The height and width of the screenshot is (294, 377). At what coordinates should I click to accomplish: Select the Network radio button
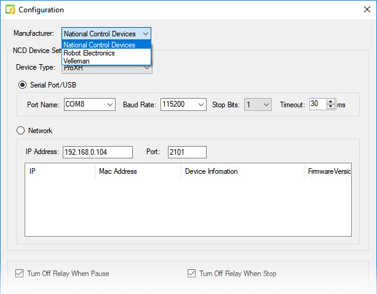[20, 131]
